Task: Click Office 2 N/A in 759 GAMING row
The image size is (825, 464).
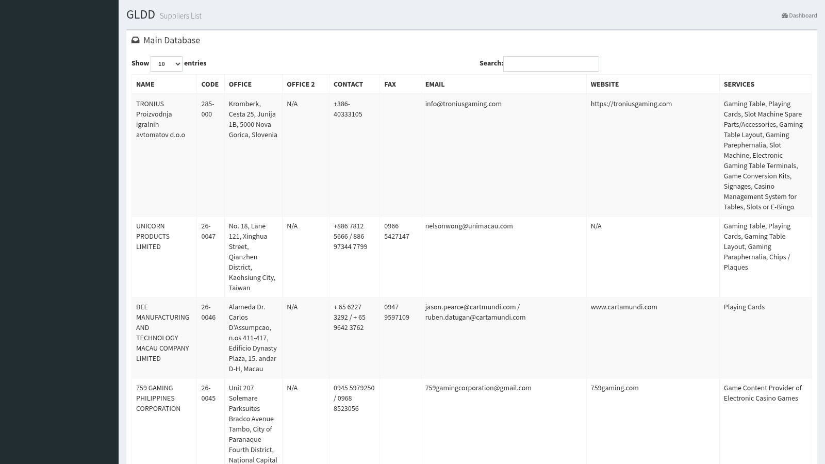Action: [306, 421]
